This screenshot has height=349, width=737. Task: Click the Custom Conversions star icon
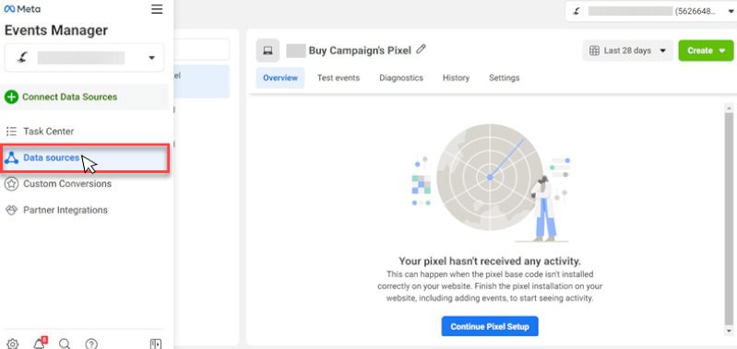click(11, 184)
